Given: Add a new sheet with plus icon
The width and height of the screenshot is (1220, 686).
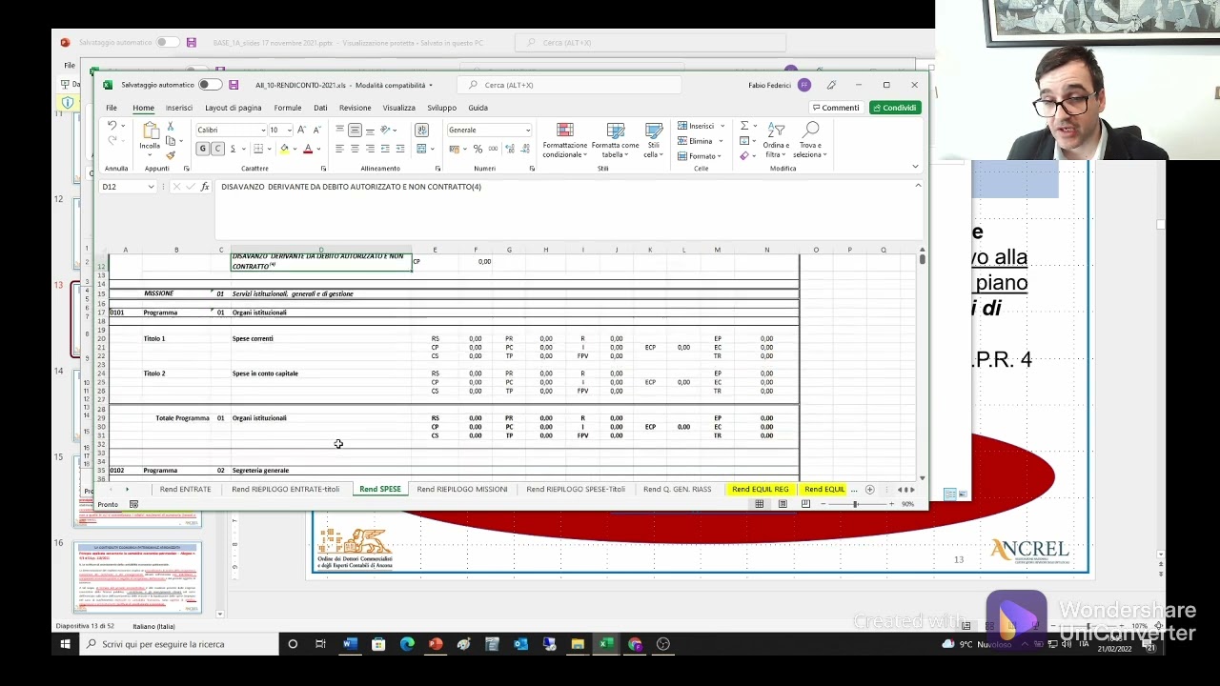Looking at the screenshot, I should pos(869,489).
